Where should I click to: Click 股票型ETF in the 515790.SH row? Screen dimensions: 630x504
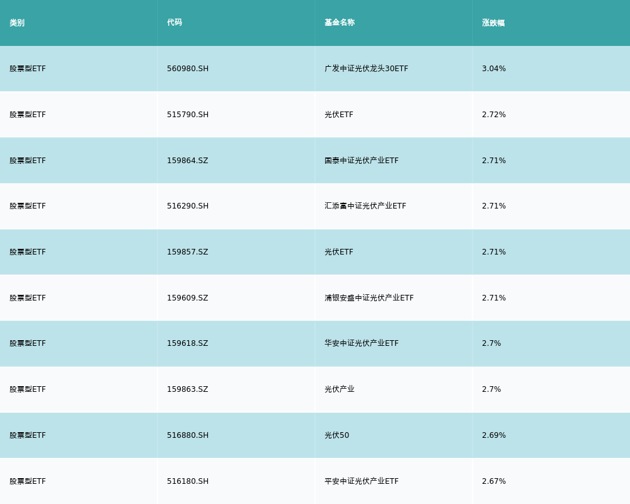pyautogui.click(x=28, y=115)
